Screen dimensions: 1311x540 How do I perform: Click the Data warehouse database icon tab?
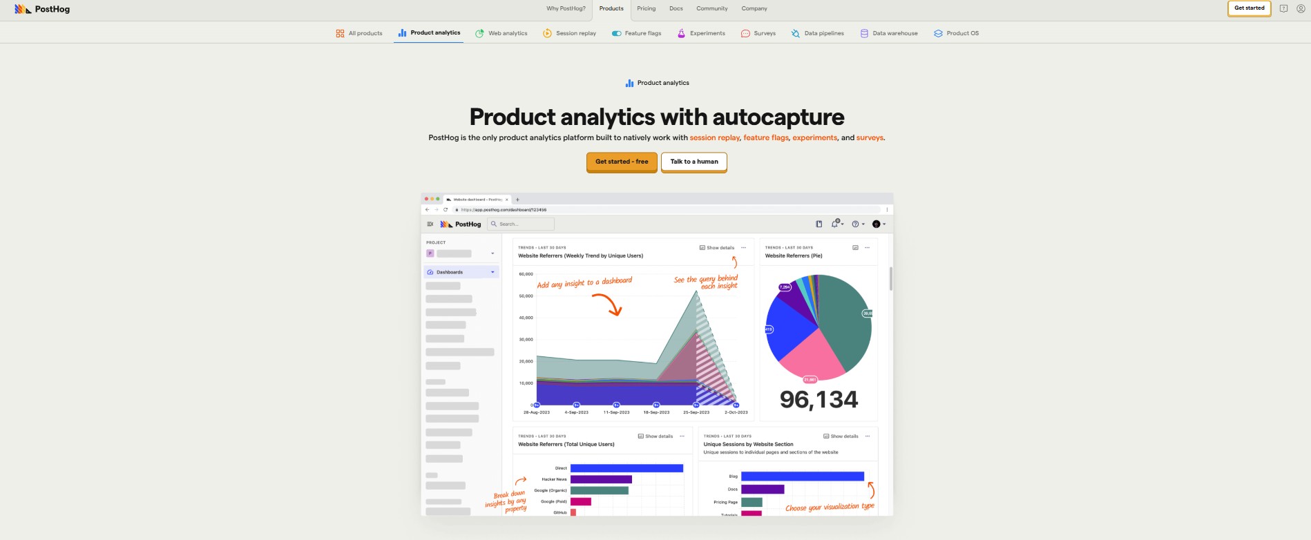[x=864, y=33]
